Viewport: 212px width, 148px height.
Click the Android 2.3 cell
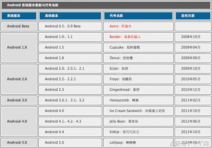pos(70,90)
